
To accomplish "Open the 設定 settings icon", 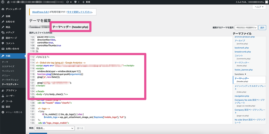I will [3, 107].
